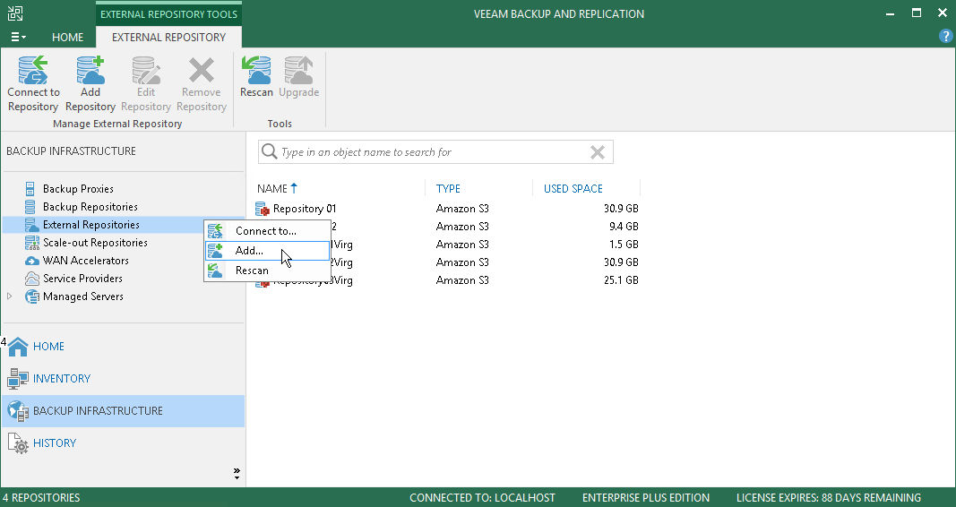The image size is (956, 507).
Task: Click Amazon S3 type in Repository 01 row
Action: tap(462, 209)
